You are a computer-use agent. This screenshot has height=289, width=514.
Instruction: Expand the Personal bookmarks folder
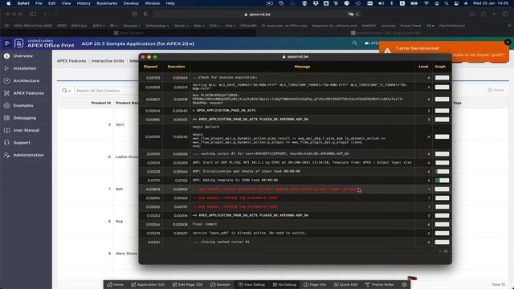pos(132,26)
